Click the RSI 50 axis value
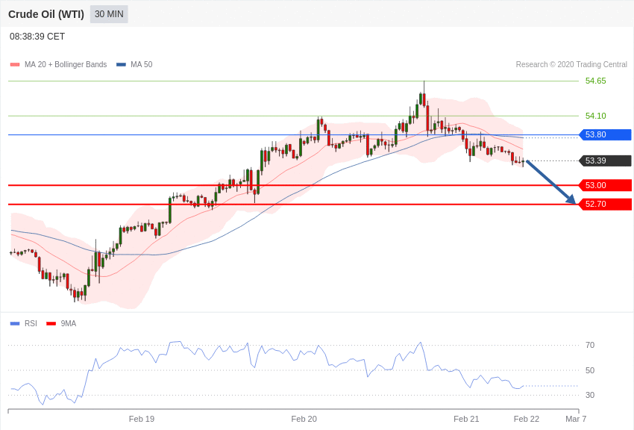634x430 pixels. tap(590, 370)
